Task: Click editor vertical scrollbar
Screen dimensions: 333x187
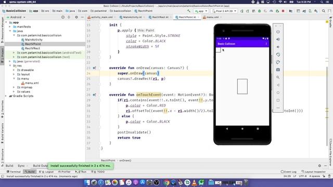Action: pos(327,106)
